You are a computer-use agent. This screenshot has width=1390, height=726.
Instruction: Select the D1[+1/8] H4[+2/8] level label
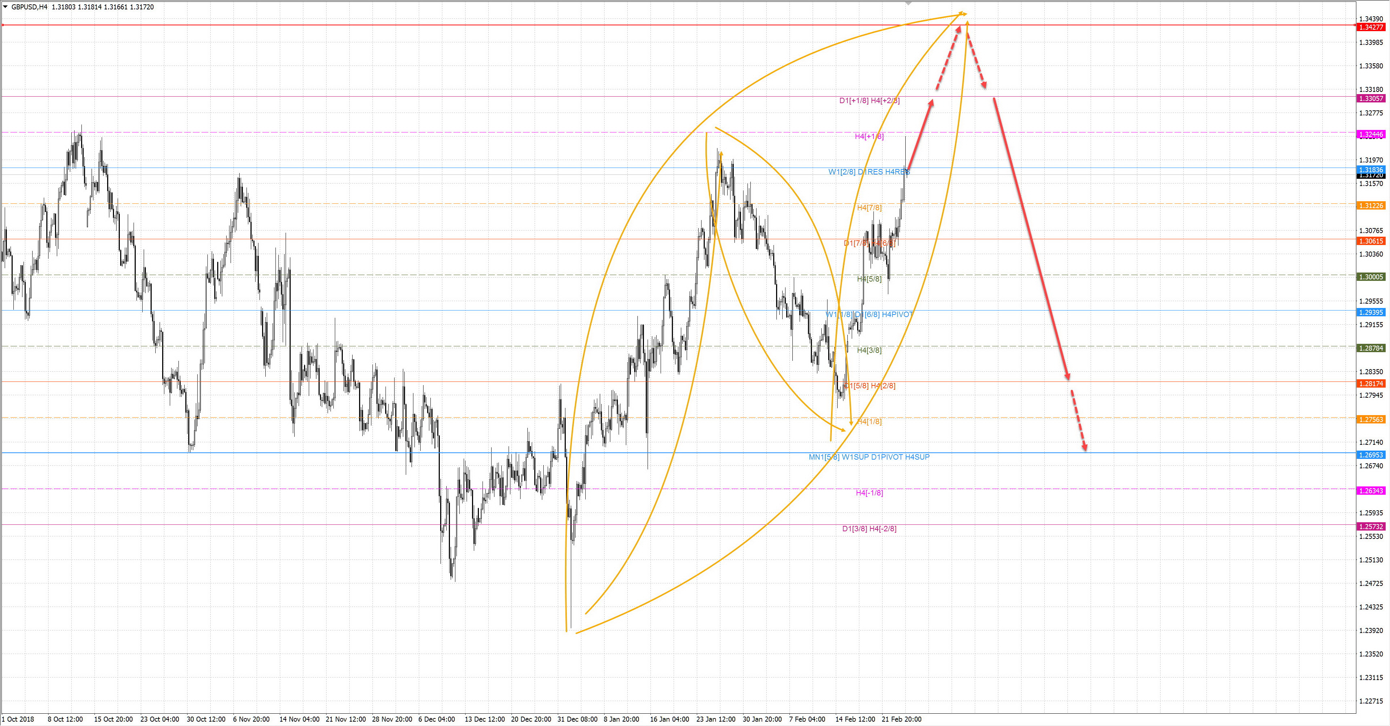tap(869, 100)
